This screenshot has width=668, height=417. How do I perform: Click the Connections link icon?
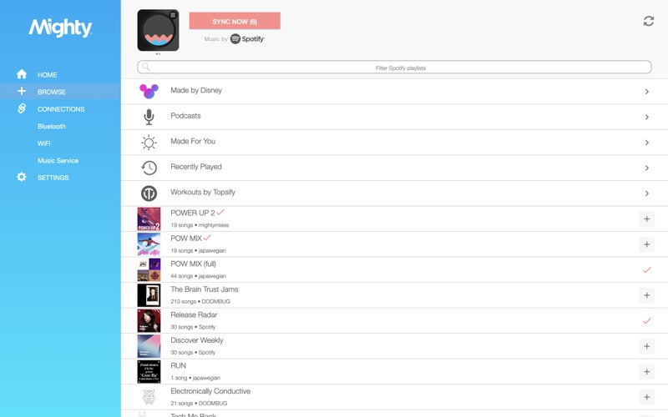point(22,108)
